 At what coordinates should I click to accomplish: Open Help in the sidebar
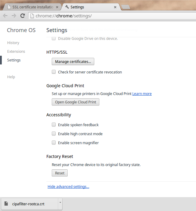click(x=11, y=77)
